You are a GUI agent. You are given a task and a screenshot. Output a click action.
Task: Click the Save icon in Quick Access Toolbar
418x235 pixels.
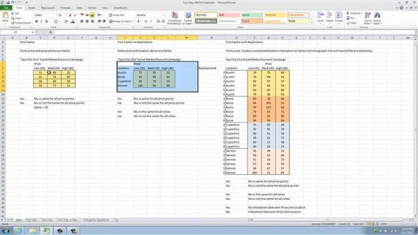pos(8,3)
